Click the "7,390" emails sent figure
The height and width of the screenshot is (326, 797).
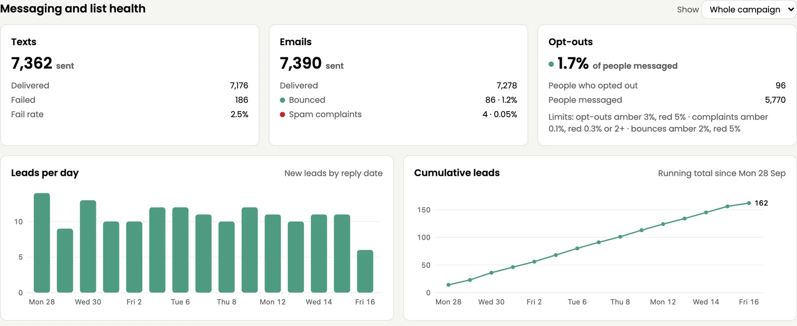[301, 63]
